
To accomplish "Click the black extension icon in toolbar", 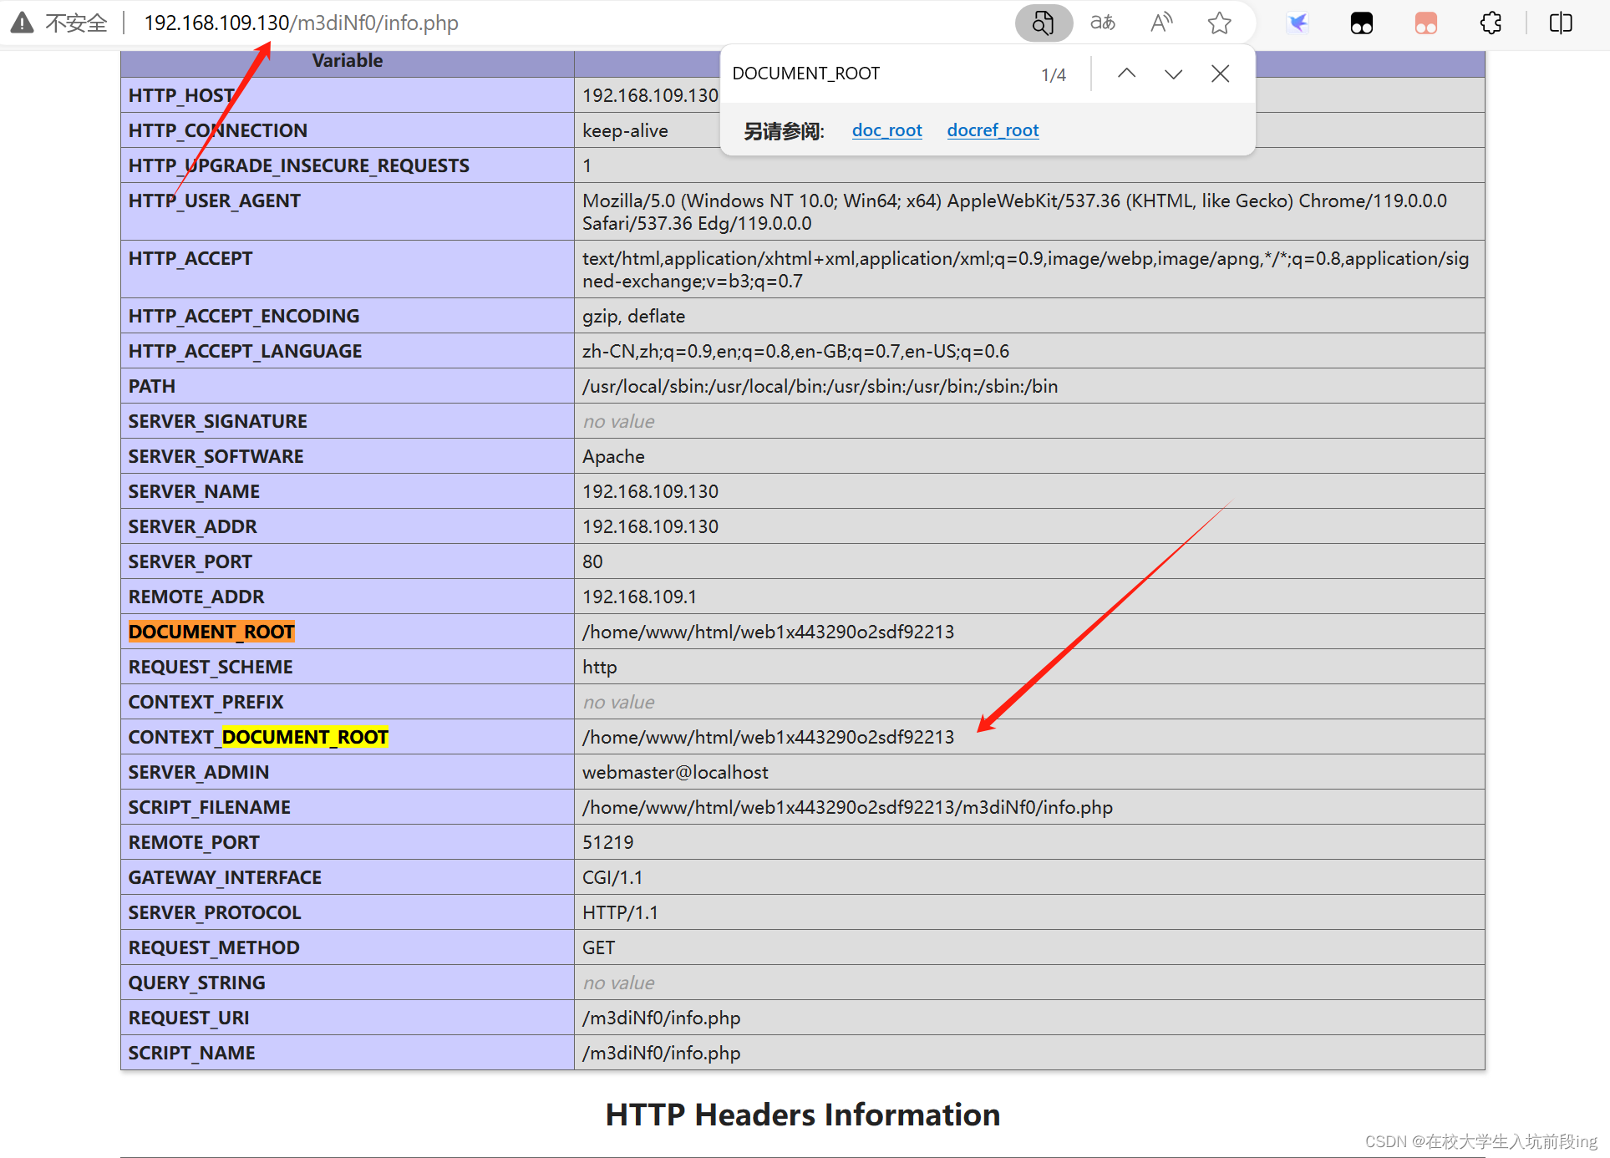I will 1361,23.
